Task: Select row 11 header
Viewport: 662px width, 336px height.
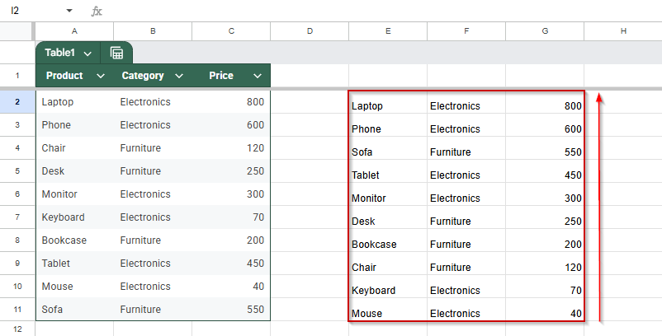Action: pyautogui.click(x=17, y=310)
